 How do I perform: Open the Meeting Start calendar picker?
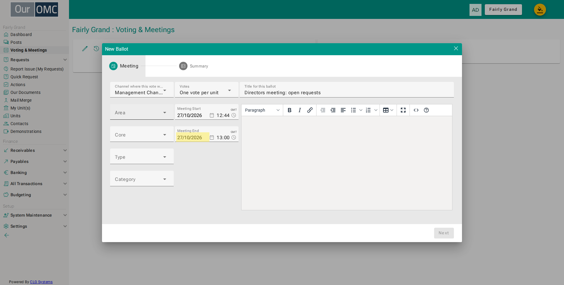pos(212,115)
